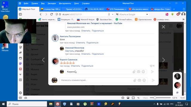
Task: Switch to the S.T.A.L.K.E.R. music tab
Action: 94,9
